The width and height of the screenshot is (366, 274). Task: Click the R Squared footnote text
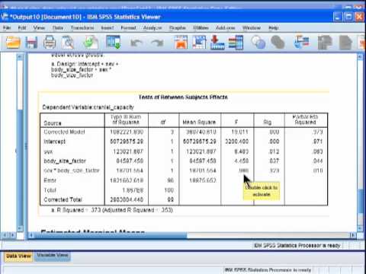point(112,210)
